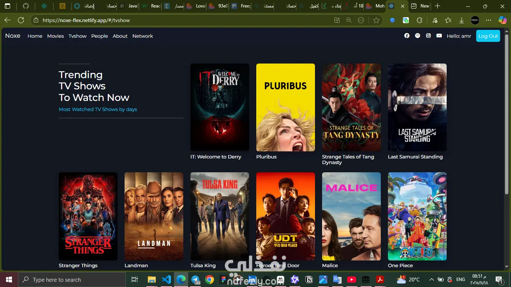Show hidden system tray icons
The image size is (511, 287).
[431, 280]
